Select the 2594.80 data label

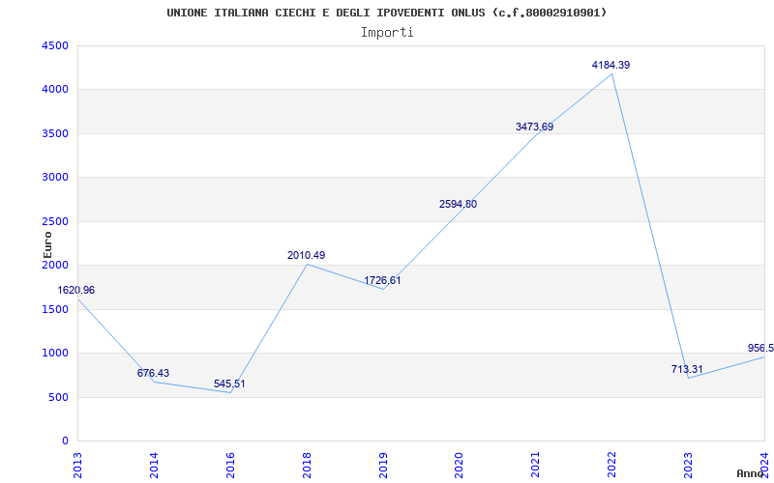pyautogui.click(x=458, y=204)
